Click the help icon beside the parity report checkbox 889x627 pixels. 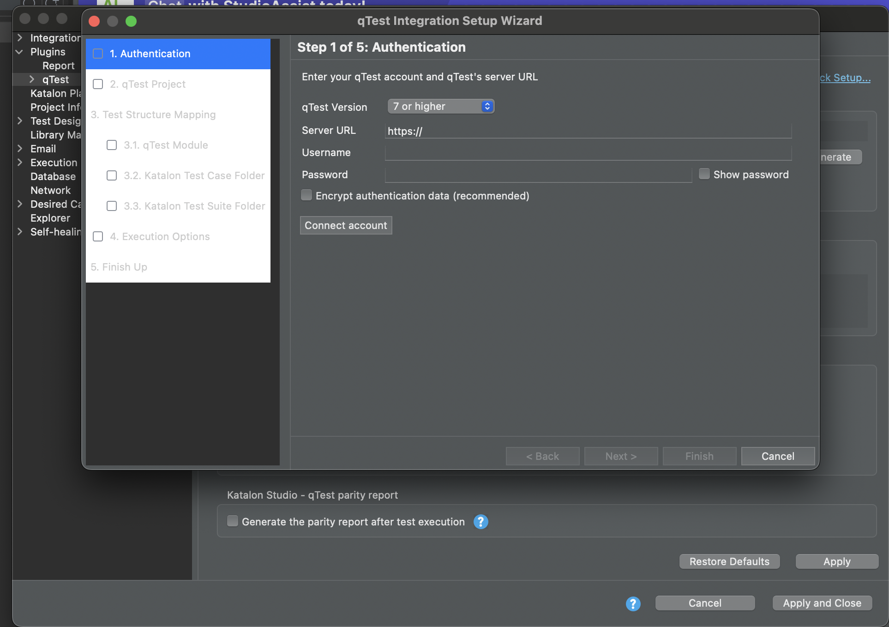pos(480,521)
